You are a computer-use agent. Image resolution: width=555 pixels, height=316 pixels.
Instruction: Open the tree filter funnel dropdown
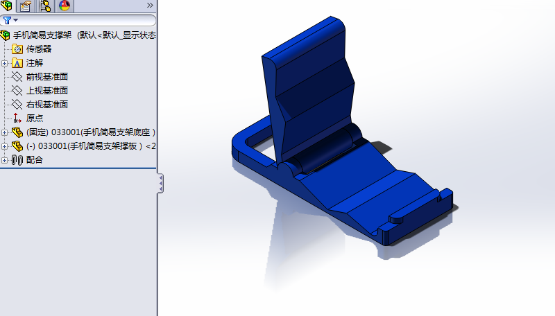tap(10, 21)
